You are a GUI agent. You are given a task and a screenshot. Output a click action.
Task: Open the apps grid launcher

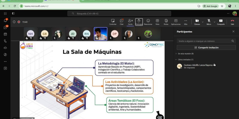pyautogui.click(x=5, y=13)
